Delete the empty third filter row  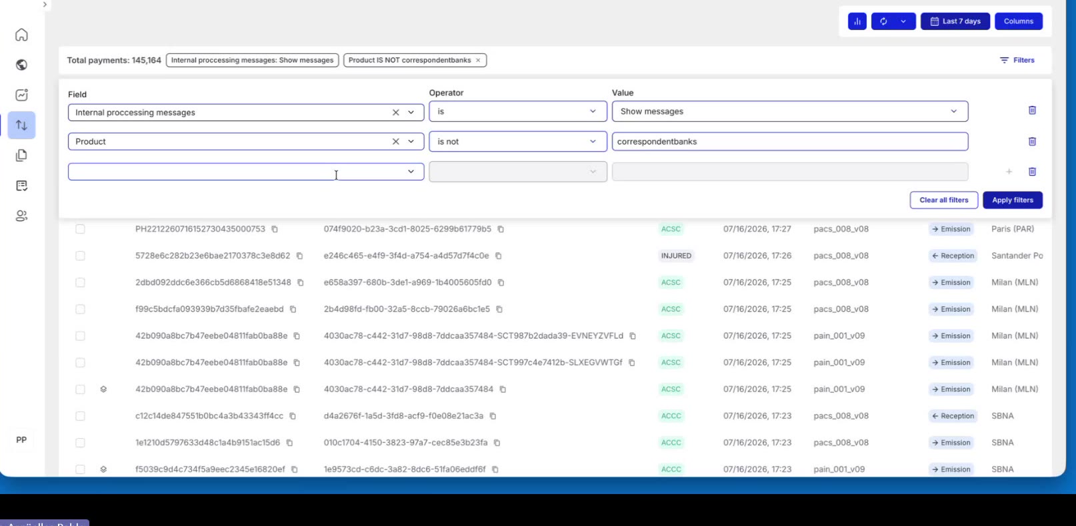[x=1032, y=172]
